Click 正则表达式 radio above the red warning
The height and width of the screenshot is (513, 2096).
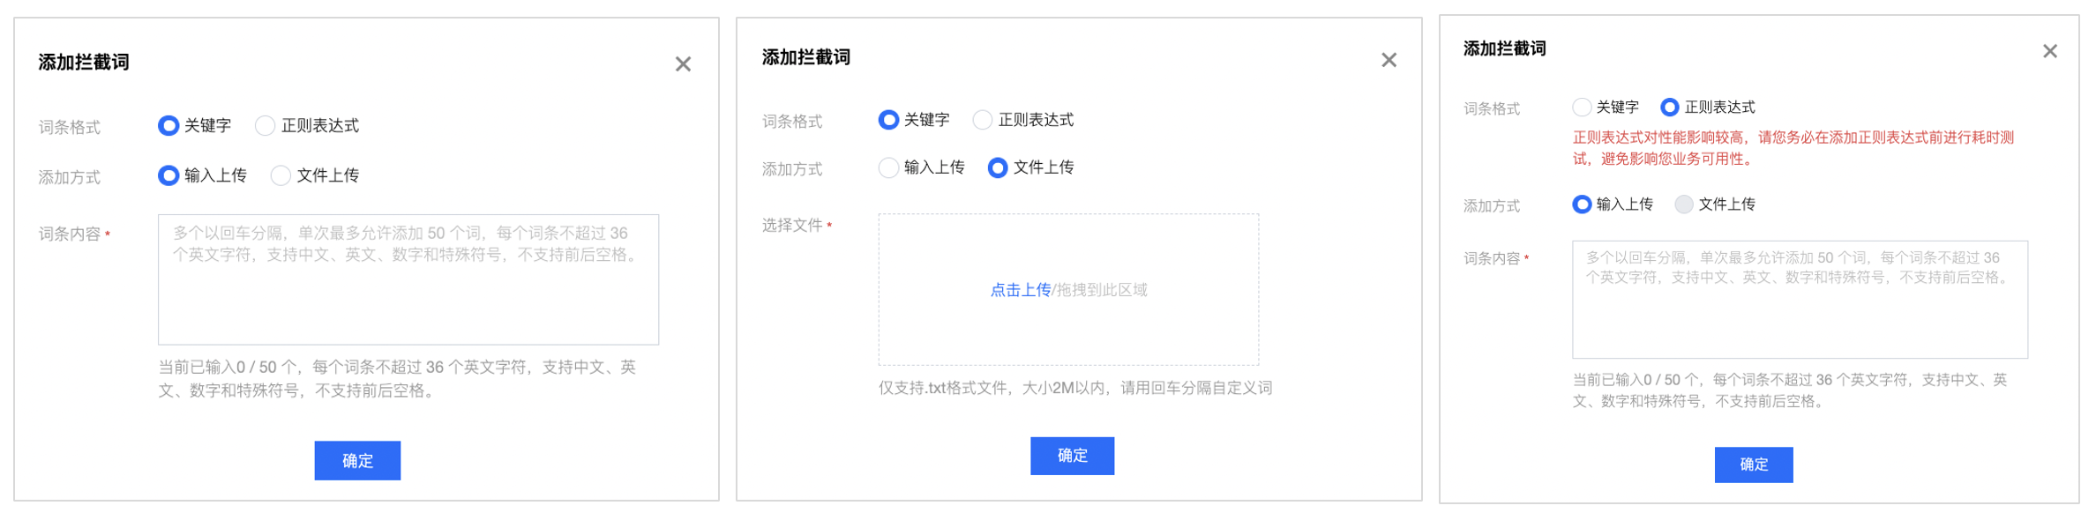tap(1669, 108)
